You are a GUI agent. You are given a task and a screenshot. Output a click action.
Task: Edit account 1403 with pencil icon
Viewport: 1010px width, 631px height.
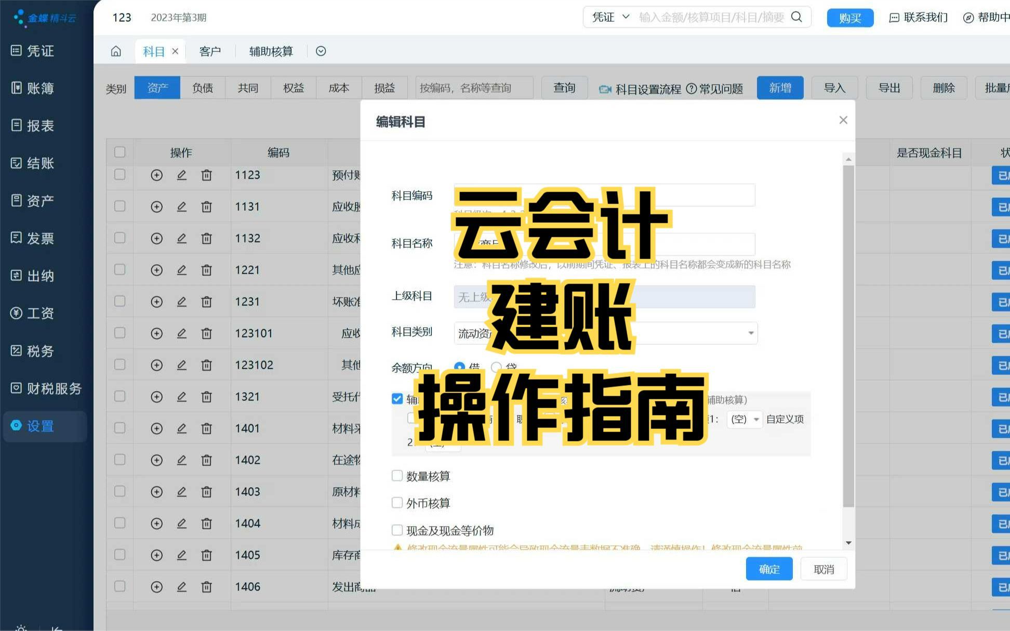coord(181,492)
